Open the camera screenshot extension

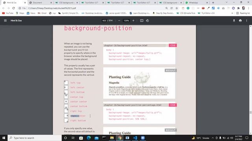pos(223,8)
